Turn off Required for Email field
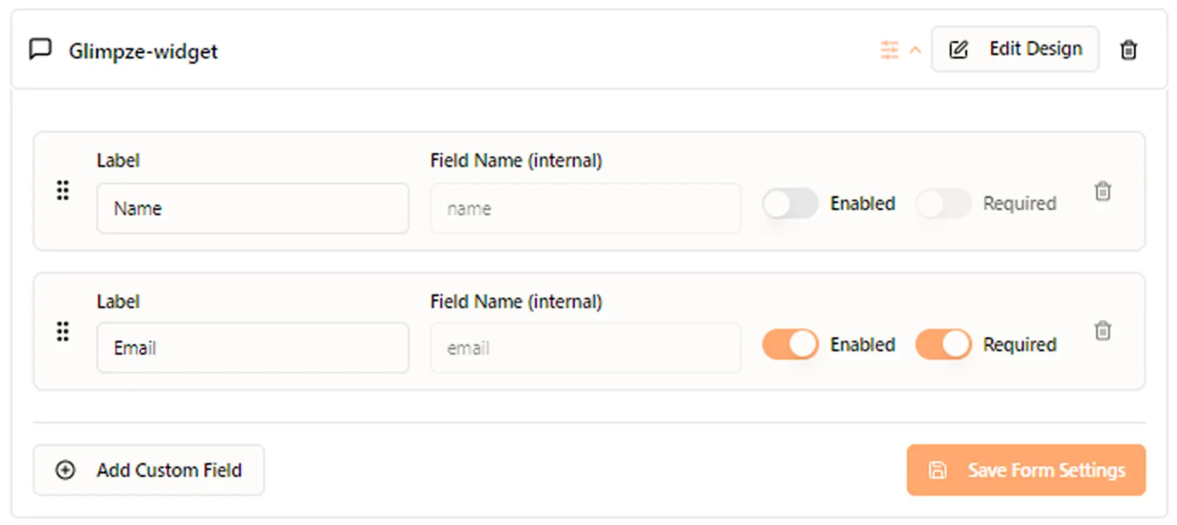The width and height of the screenshot is (1177, 525). click(943, 344)
